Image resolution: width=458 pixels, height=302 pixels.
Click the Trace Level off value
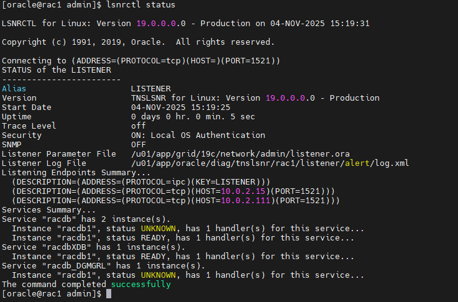click(x=139, y=126)
